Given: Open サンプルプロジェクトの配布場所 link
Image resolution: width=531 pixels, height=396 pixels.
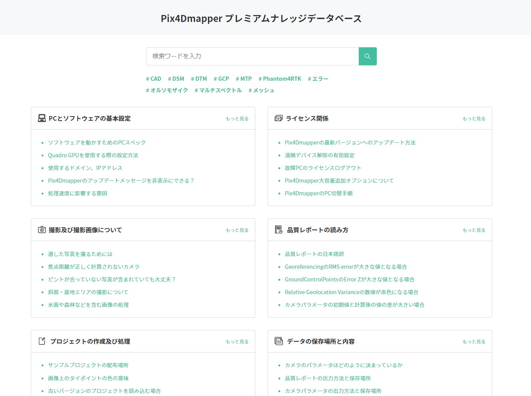Looking at the screenshot, I should 88,365.
